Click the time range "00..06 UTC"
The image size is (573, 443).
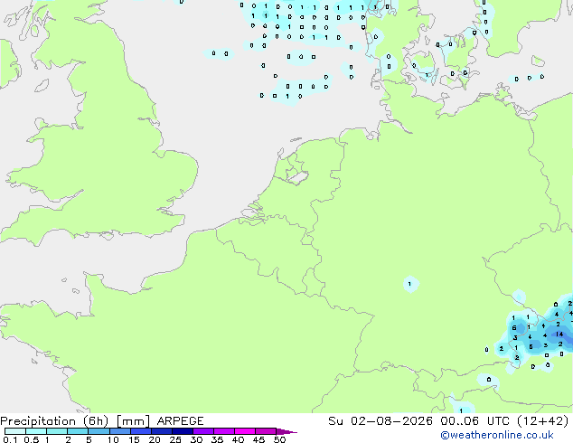(x=474, y=421)
